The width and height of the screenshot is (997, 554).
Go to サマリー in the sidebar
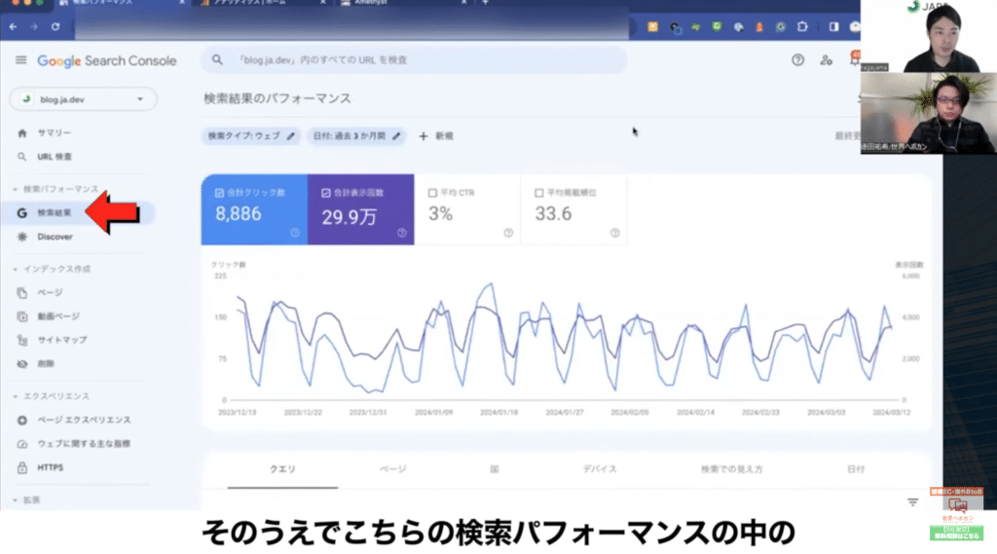point(55,133)
